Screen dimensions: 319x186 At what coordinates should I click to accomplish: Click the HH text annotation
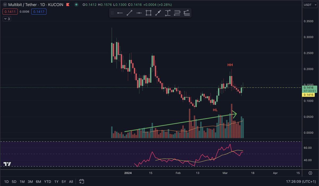[x=230, y=65]
